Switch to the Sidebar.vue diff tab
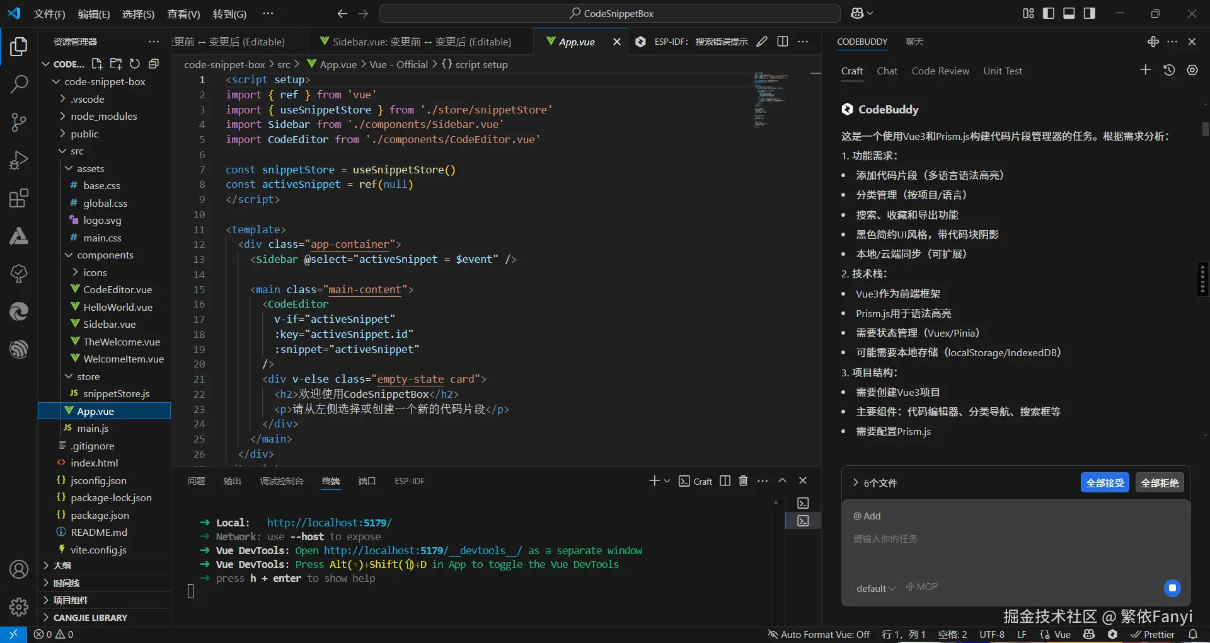 (421, 42)
